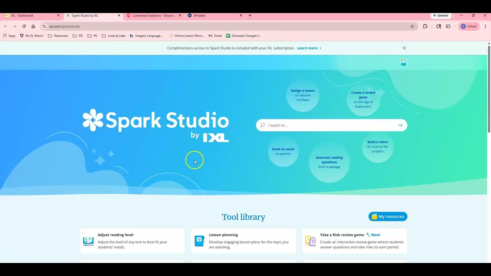Viewport: 491px width, 276px height.
Task: Close the IXL - Dashboard tab
Action: tap(58, 16)
